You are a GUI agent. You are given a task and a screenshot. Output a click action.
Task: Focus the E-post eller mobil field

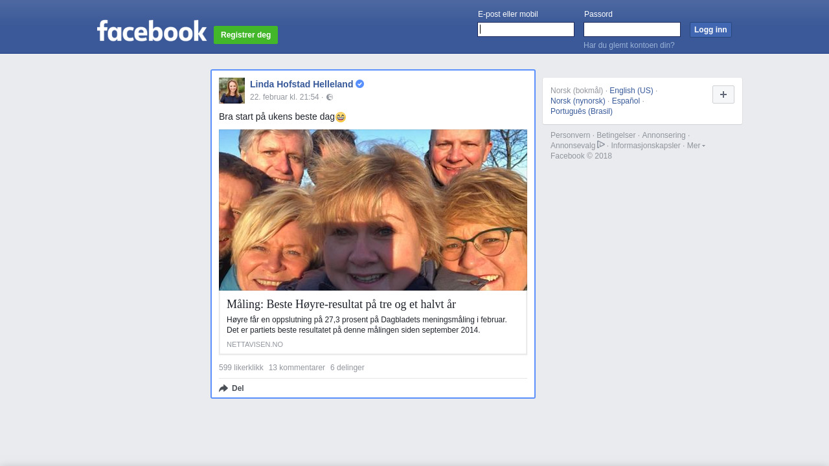click(x=526, y=30)
